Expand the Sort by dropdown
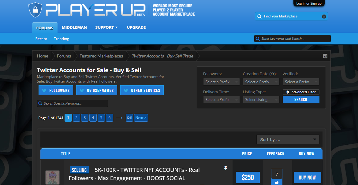This screenshot has width=358, height=185. coord(288,139)
